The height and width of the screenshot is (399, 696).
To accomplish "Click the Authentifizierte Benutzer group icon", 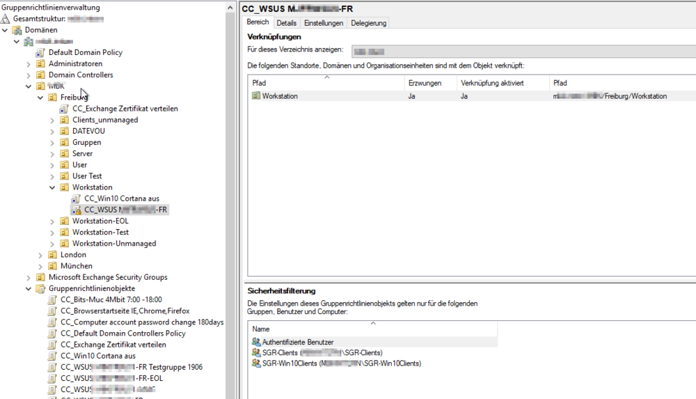I will 256,342.
